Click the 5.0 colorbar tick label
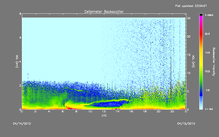The image size is (219, 137). (x=208, y=90)
